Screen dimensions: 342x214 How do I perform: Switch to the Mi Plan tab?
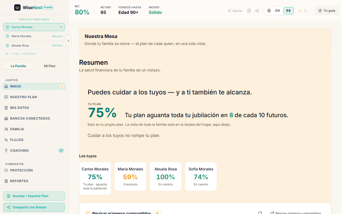pos(50,66)
